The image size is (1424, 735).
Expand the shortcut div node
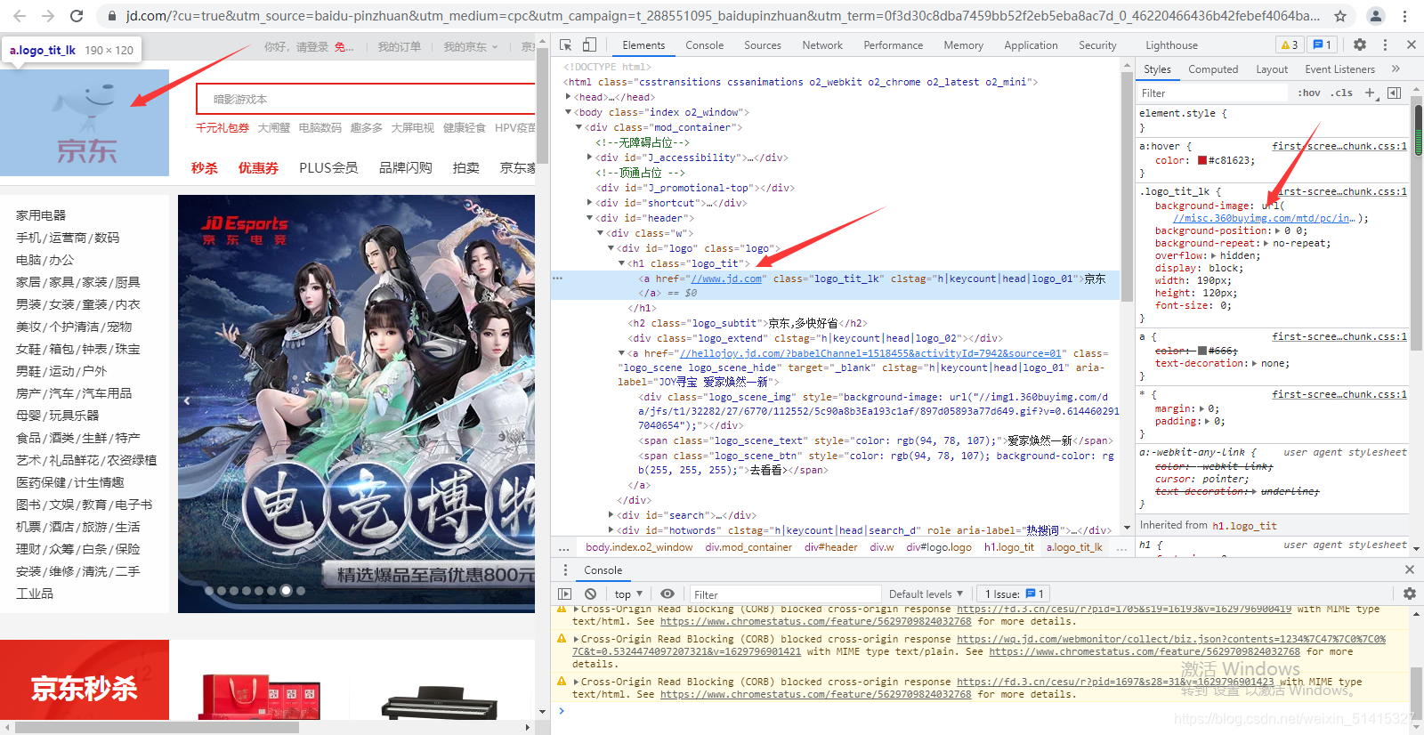click(x=589, y=203)
